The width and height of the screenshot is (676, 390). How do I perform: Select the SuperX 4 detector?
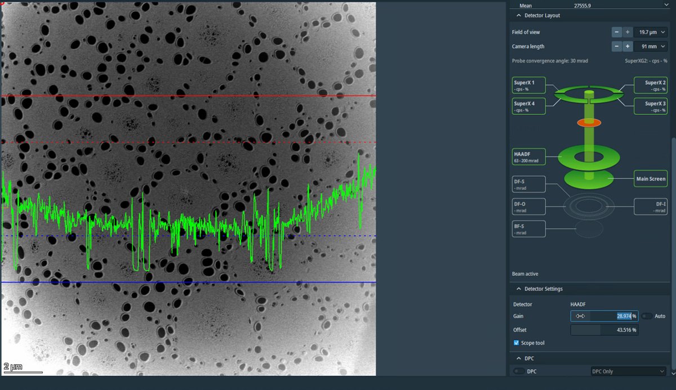click(x=528, y=106)
